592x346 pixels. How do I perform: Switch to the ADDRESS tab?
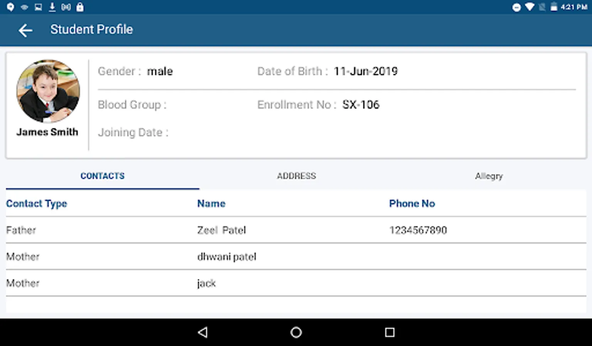tap(296, 176)
